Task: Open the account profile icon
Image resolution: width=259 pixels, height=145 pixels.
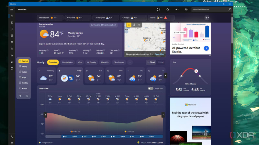Action: click(x=12, y=137)
